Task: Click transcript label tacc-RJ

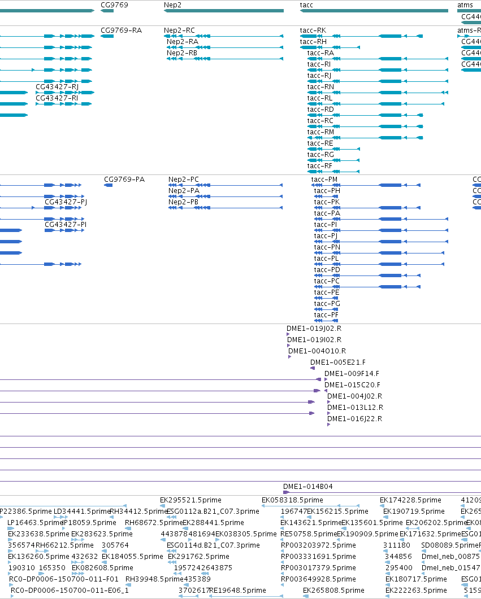Action: [x=319, y=75]
